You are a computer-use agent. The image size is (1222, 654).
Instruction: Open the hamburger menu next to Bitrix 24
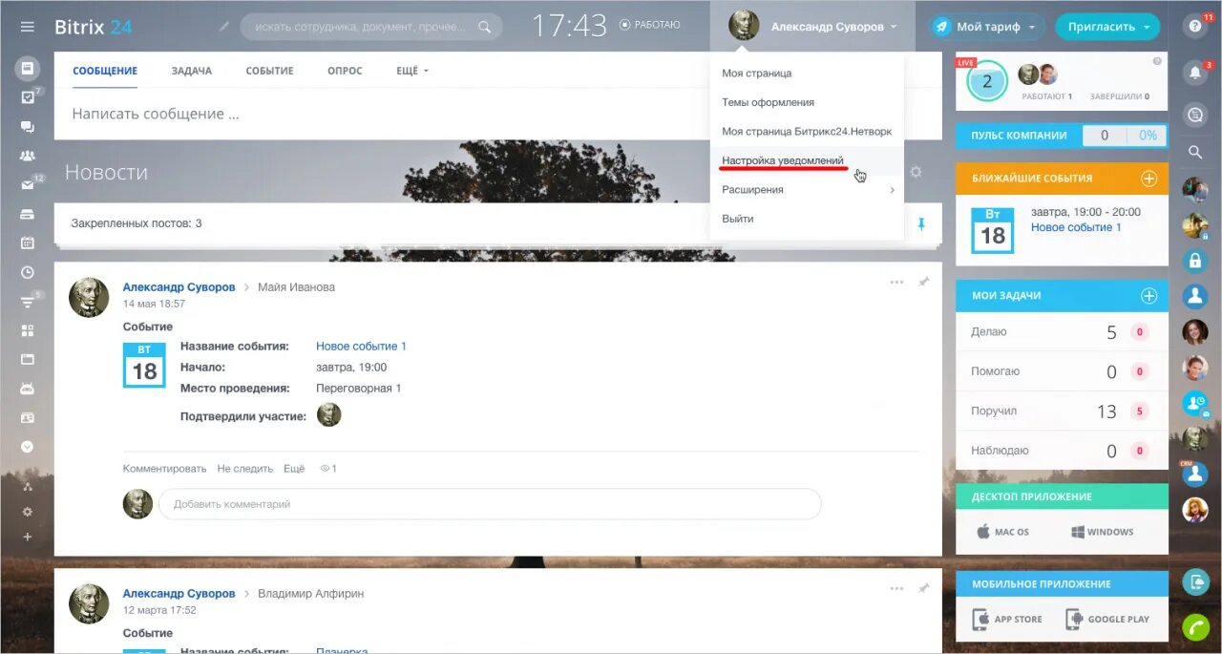27,27
